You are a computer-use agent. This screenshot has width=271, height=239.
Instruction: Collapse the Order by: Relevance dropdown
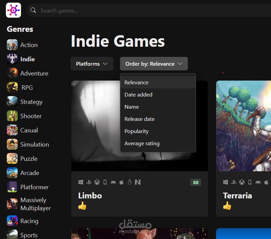click(154, 64)
